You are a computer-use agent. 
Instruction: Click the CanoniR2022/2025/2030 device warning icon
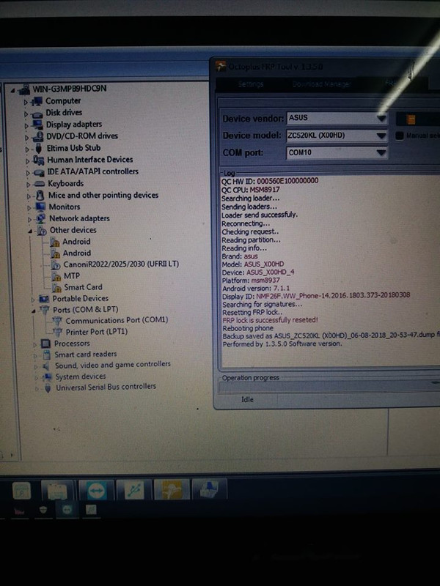pyautogui.click(x=56, y=265)
